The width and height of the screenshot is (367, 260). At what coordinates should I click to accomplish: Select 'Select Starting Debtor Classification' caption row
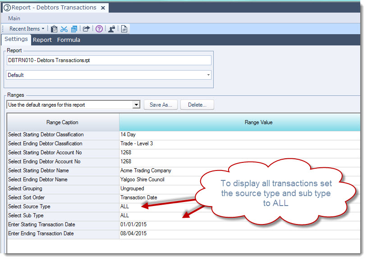[63, 135]
